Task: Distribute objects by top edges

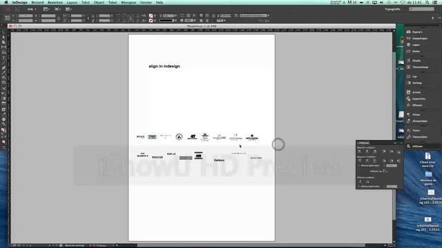Action: tap(360, 161)
